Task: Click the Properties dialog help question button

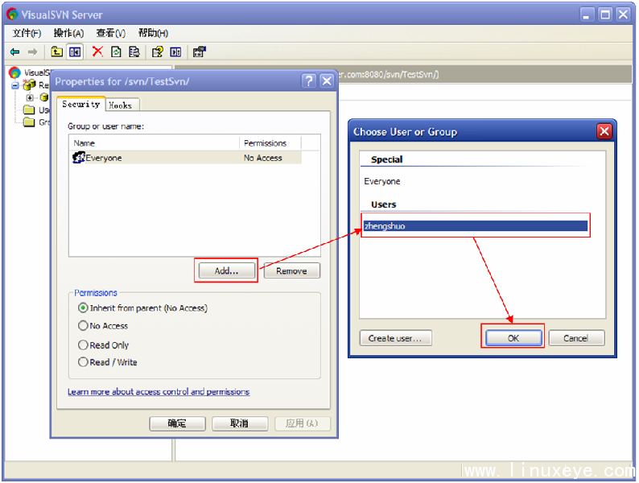Action: (309, 81)
